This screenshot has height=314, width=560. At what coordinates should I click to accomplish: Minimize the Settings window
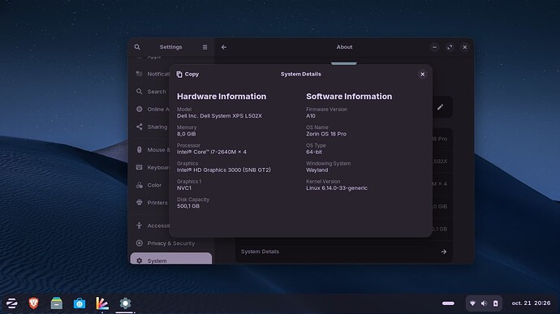click(434, 47)
